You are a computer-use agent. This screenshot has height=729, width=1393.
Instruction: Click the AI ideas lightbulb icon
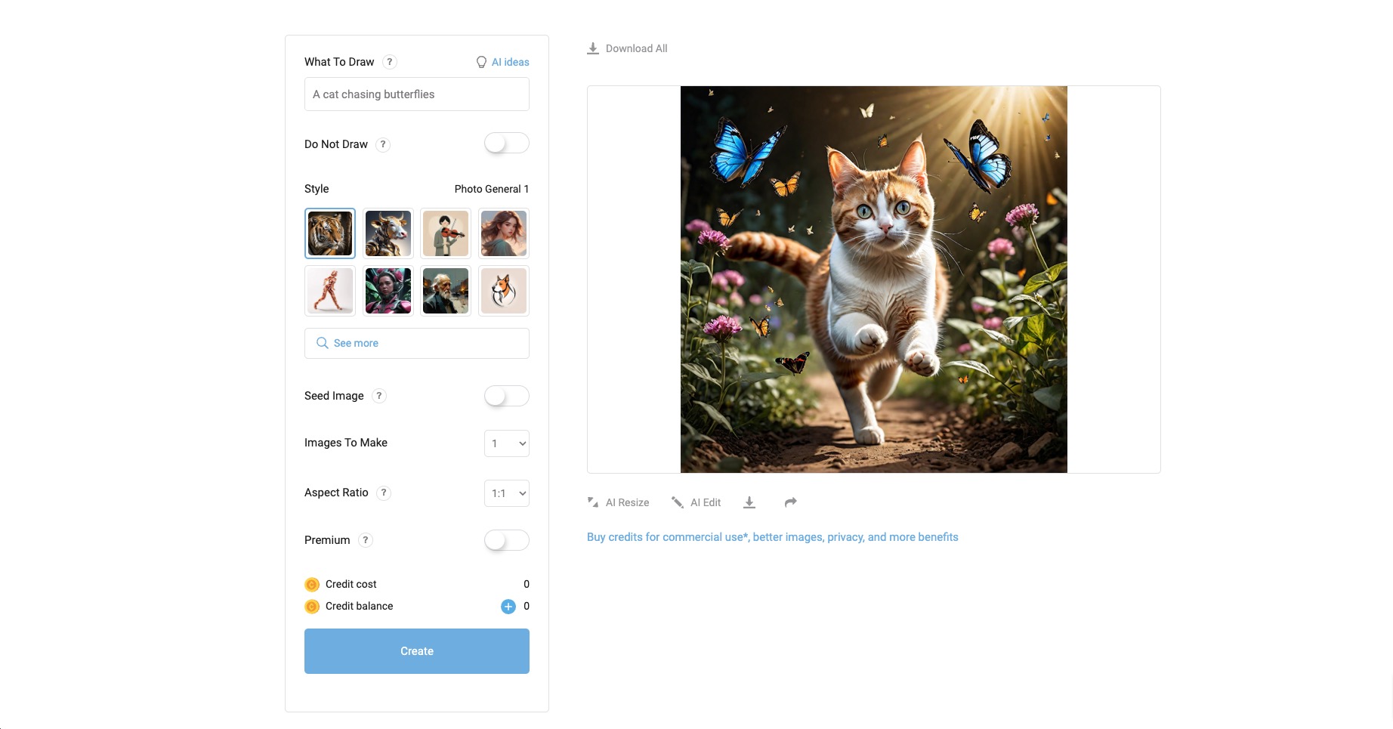(x=481, y=62)
